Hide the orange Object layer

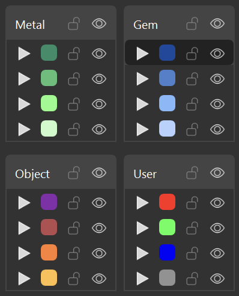(x=99, y=253)
